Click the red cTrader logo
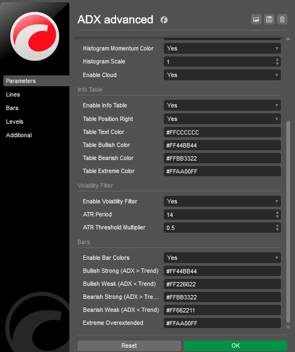 point(34,36)
